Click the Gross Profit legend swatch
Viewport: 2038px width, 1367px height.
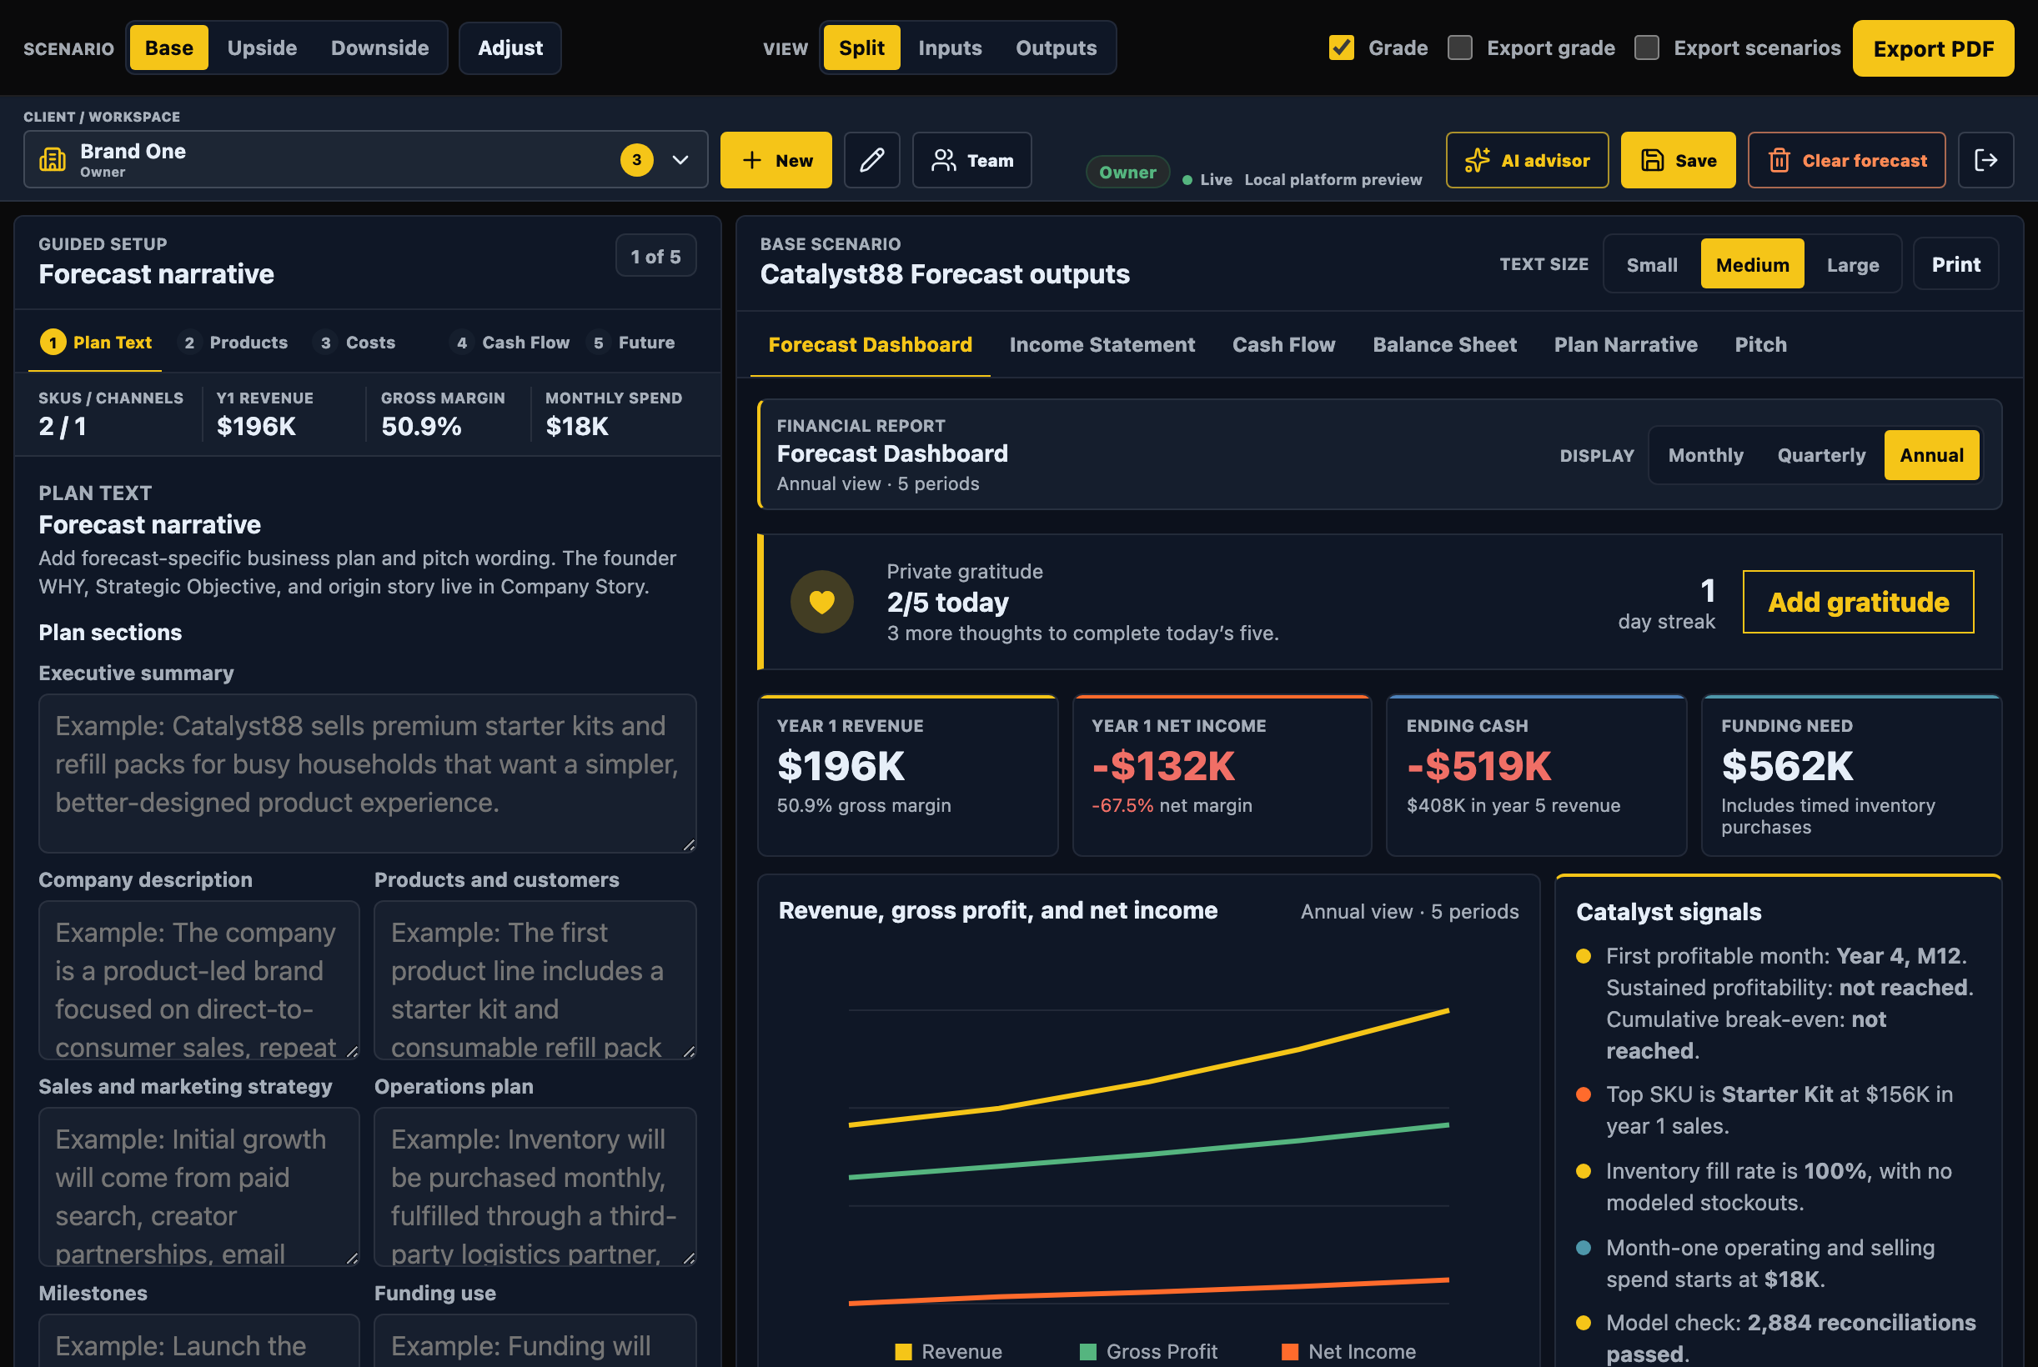[1087, 1351]
